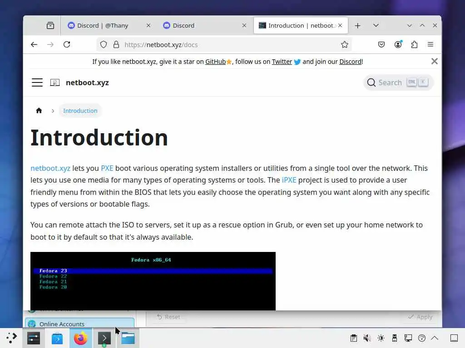Maximize the Firefox window
The height and width of the screenshot is (348, 465).
pyautogui.click(x=422, y=25)
